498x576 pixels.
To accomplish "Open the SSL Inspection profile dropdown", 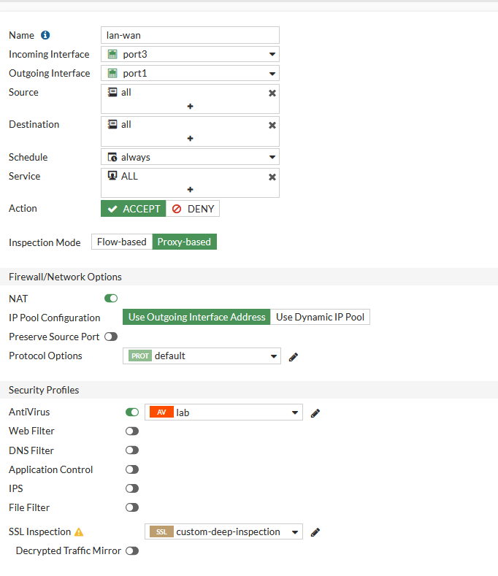I will tap(223, 532).
